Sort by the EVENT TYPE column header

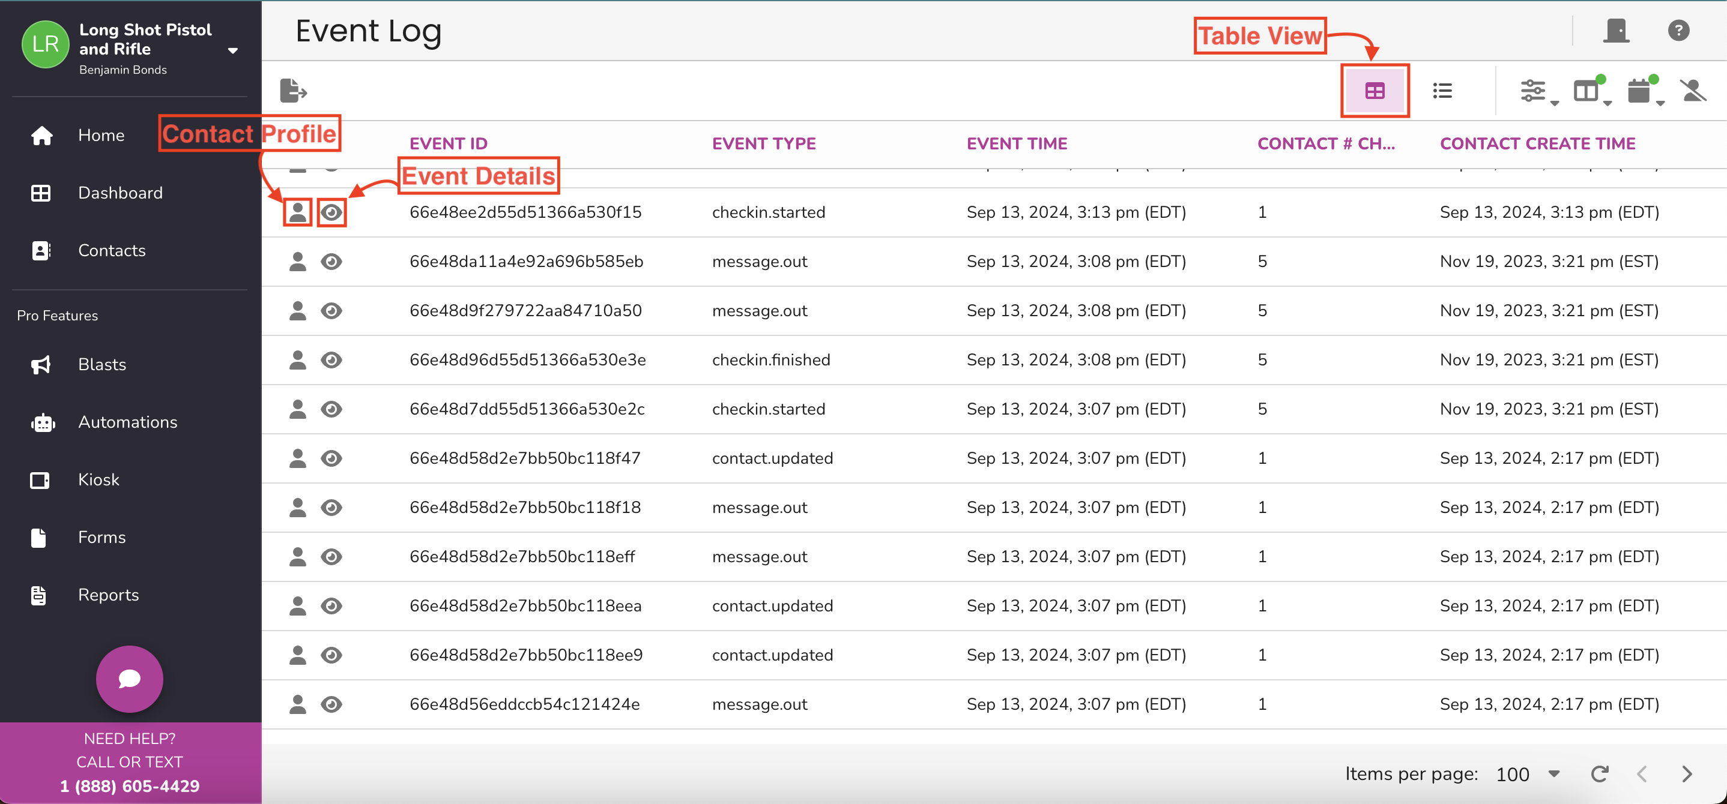(x=764, y=143)
